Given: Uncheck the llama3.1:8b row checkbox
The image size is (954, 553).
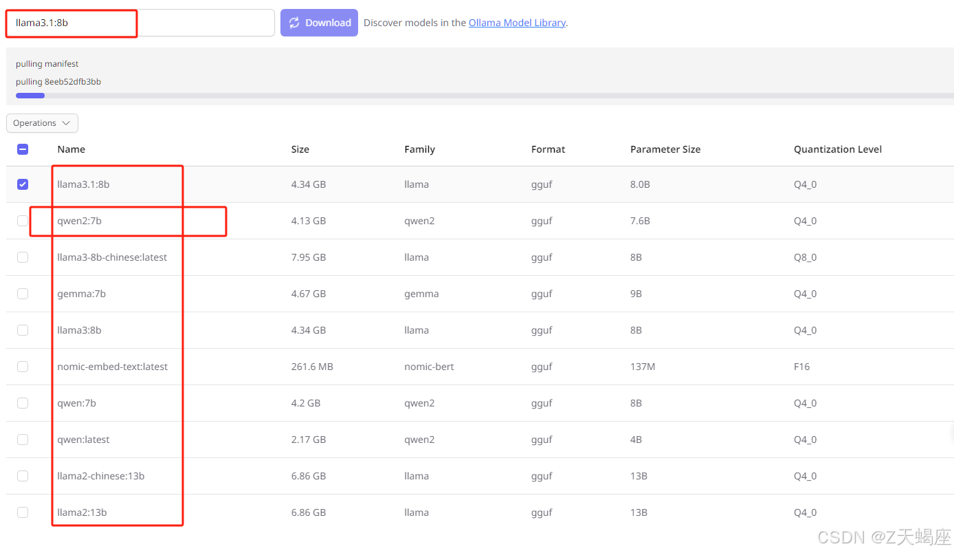Looking at the screenshot, I should (23, 184).
